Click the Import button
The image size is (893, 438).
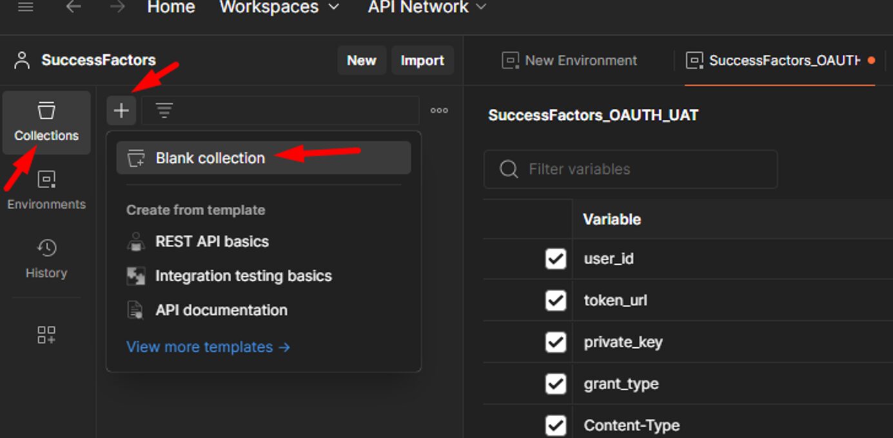(422, 61)
